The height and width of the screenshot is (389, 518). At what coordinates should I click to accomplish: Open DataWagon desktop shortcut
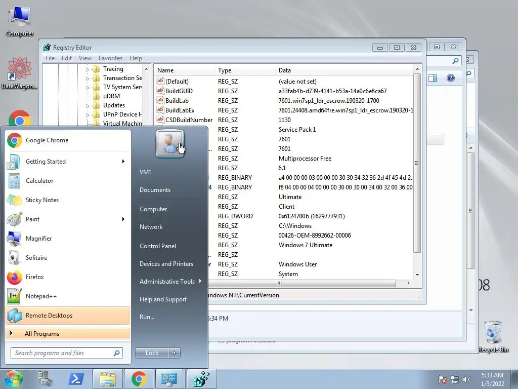[20, 73]
